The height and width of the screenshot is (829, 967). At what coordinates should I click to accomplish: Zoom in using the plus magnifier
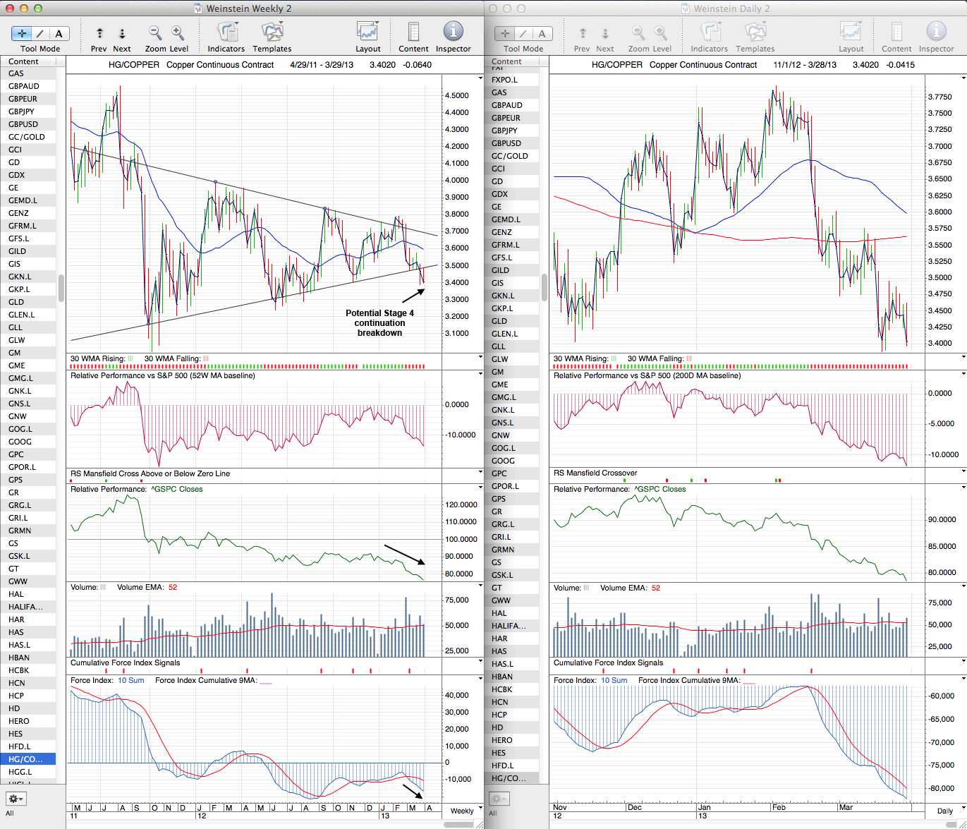click(x=178, y=32)
